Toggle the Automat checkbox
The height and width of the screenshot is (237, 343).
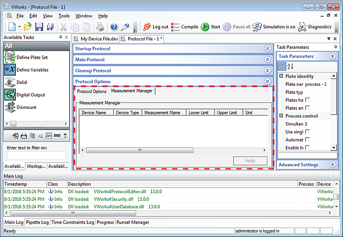[x=308, y=140]
